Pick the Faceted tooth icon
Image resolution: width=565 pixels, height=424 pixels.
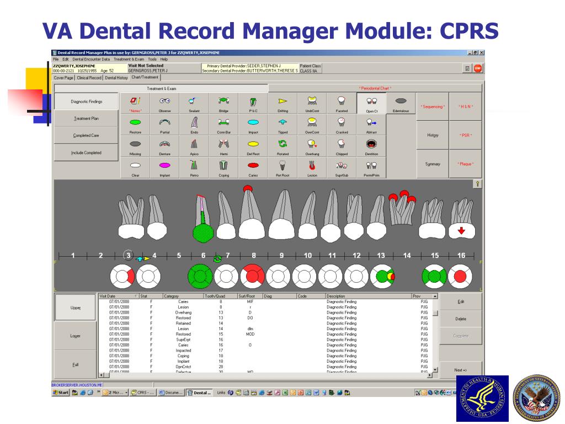342,103
